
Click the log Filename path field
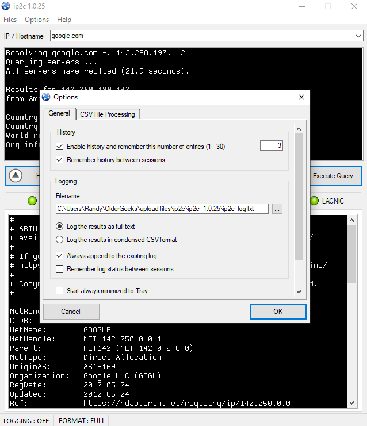[x=162, y=209]
